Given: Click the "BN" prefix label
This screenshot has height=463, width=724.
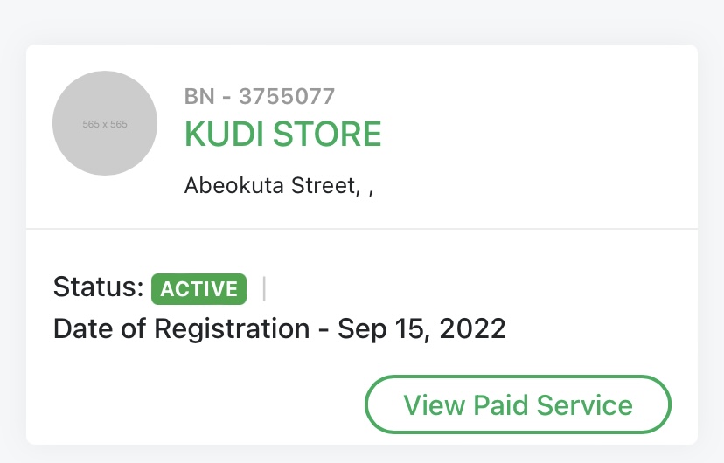Looking at the screenshot, I should pos(198,97).
